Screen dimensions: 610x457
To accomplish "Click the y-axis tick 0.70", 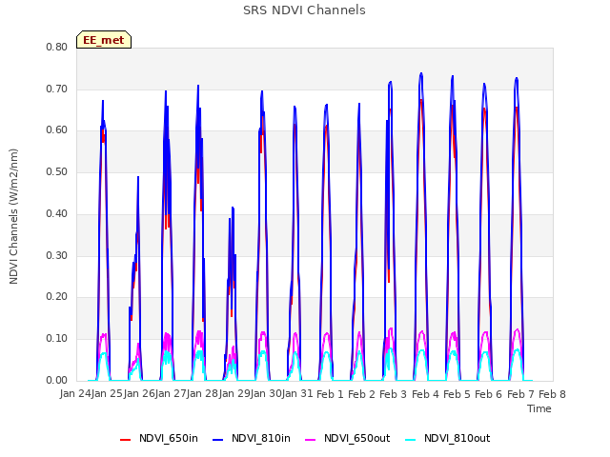I will 57,89.
